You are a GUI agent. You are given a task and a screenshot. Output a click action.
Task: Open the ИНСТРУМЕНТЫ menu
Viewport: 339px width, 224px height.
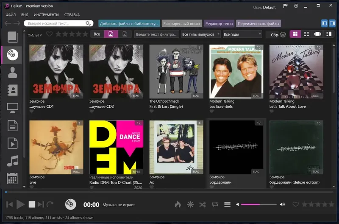(46, 15)
